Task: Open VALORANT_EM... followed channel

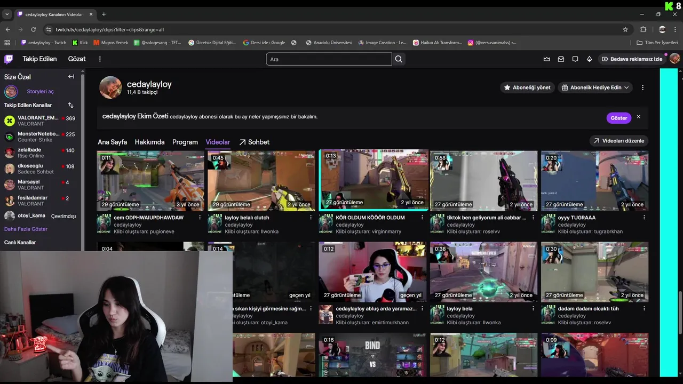Action: coord(42,121)
